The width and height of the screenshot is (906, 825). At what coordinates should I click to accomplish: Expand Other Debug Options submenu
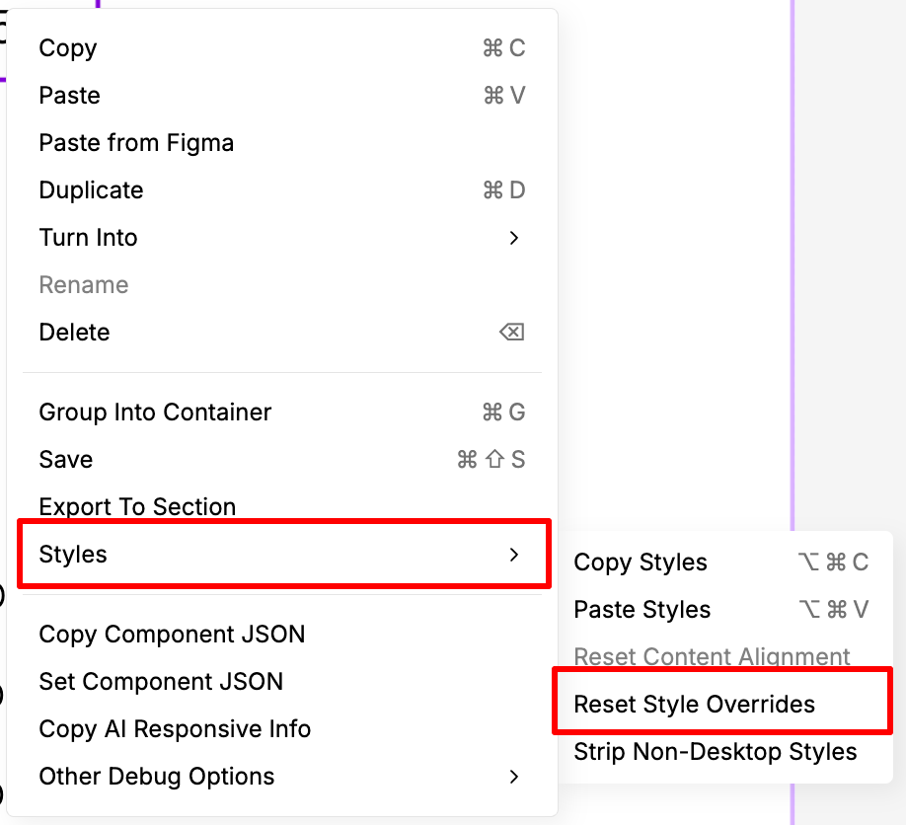tap(157, 777)
